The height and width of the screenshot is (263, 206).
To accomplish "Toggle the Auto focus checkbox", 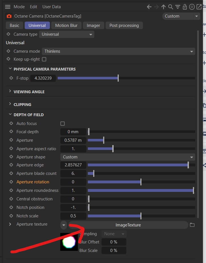I will click(x=63, y=124).
